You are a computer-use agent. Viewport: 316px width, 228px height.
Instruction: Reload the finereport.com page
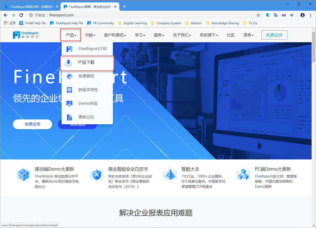[21, 15]
